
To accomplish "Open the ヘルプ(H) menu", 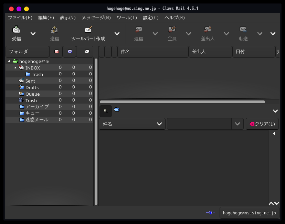I will tap(175, 18).
